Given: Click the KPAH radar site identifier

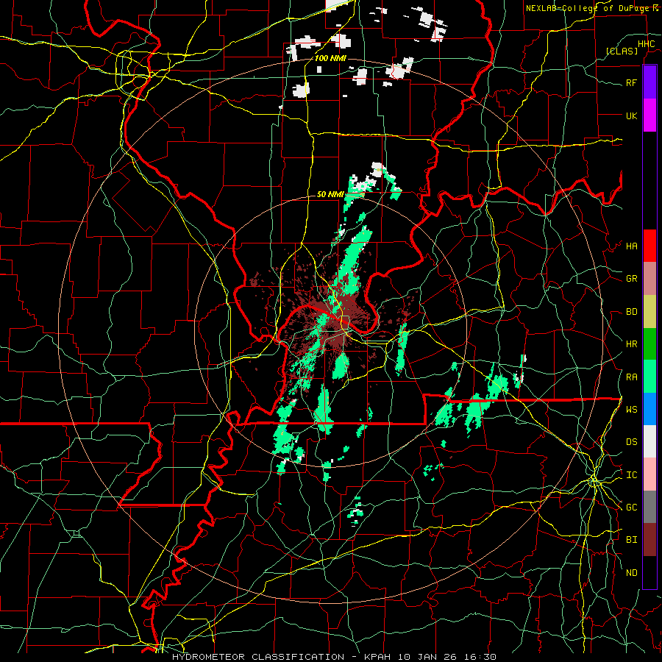Looking at the screenshot, I should [379, 657].
